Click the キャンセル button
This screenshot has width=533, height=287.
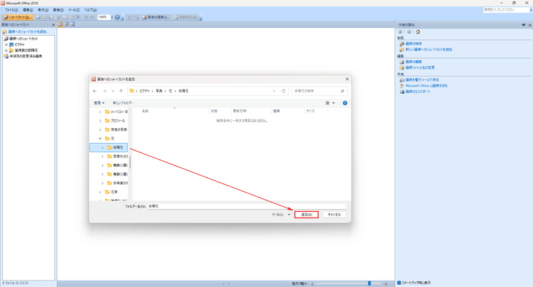334,215
